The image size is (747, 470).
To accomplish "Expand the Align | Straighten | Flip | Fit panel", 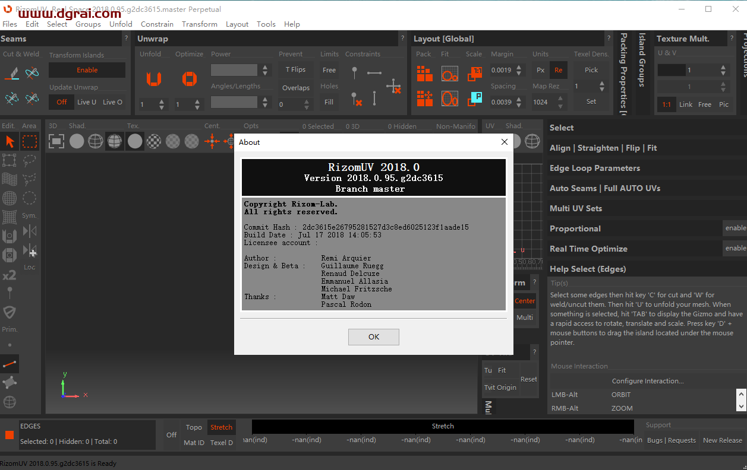I will tap(646, 148).
